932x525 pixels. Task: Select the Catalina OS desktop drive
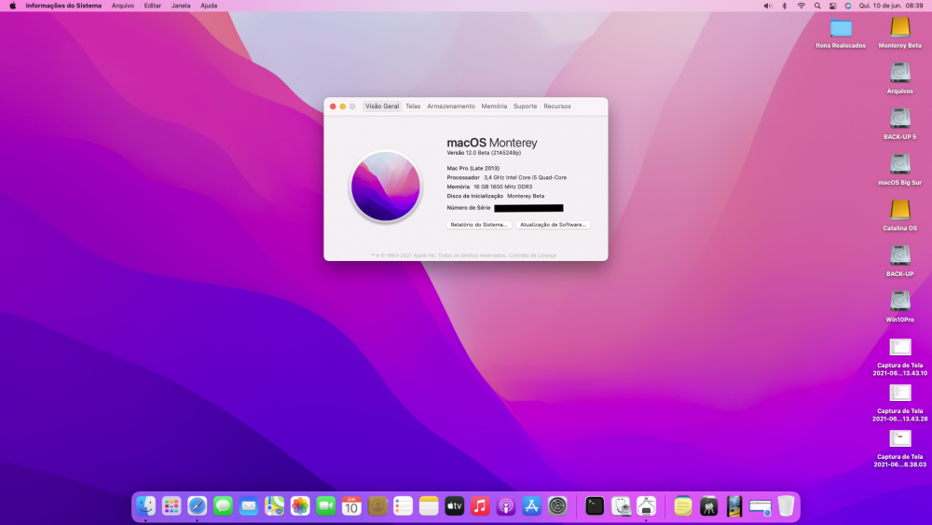[900, 216]
